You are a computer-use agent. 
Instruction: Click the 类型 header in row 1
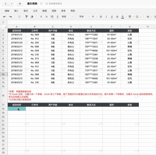click(130, 31)
